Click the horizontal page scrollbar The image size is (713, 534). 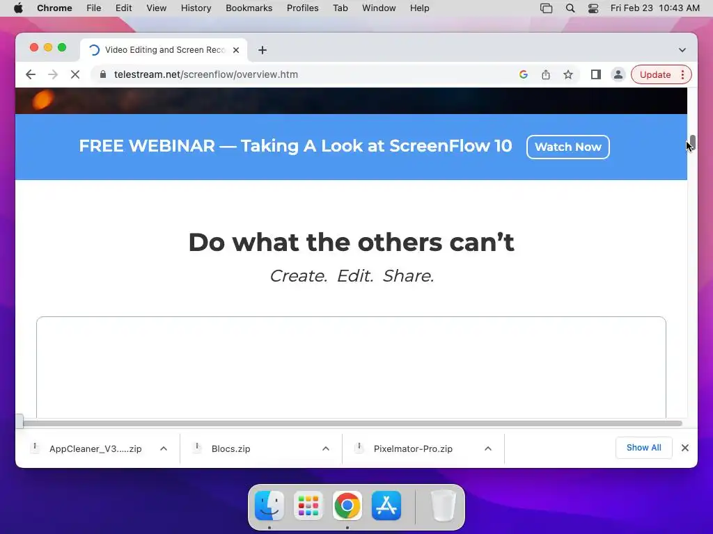coord(352,423)
